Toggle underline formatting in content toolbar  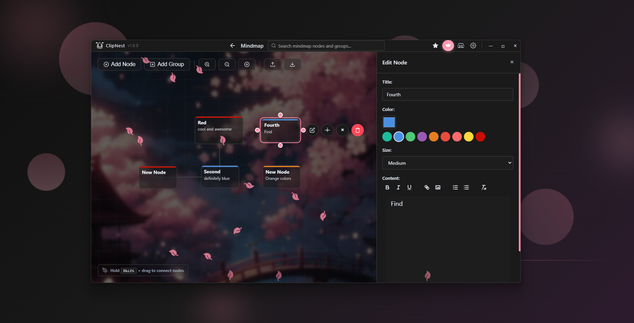409,187
